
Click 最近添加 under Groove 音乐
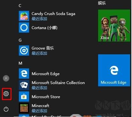point(39,53)
